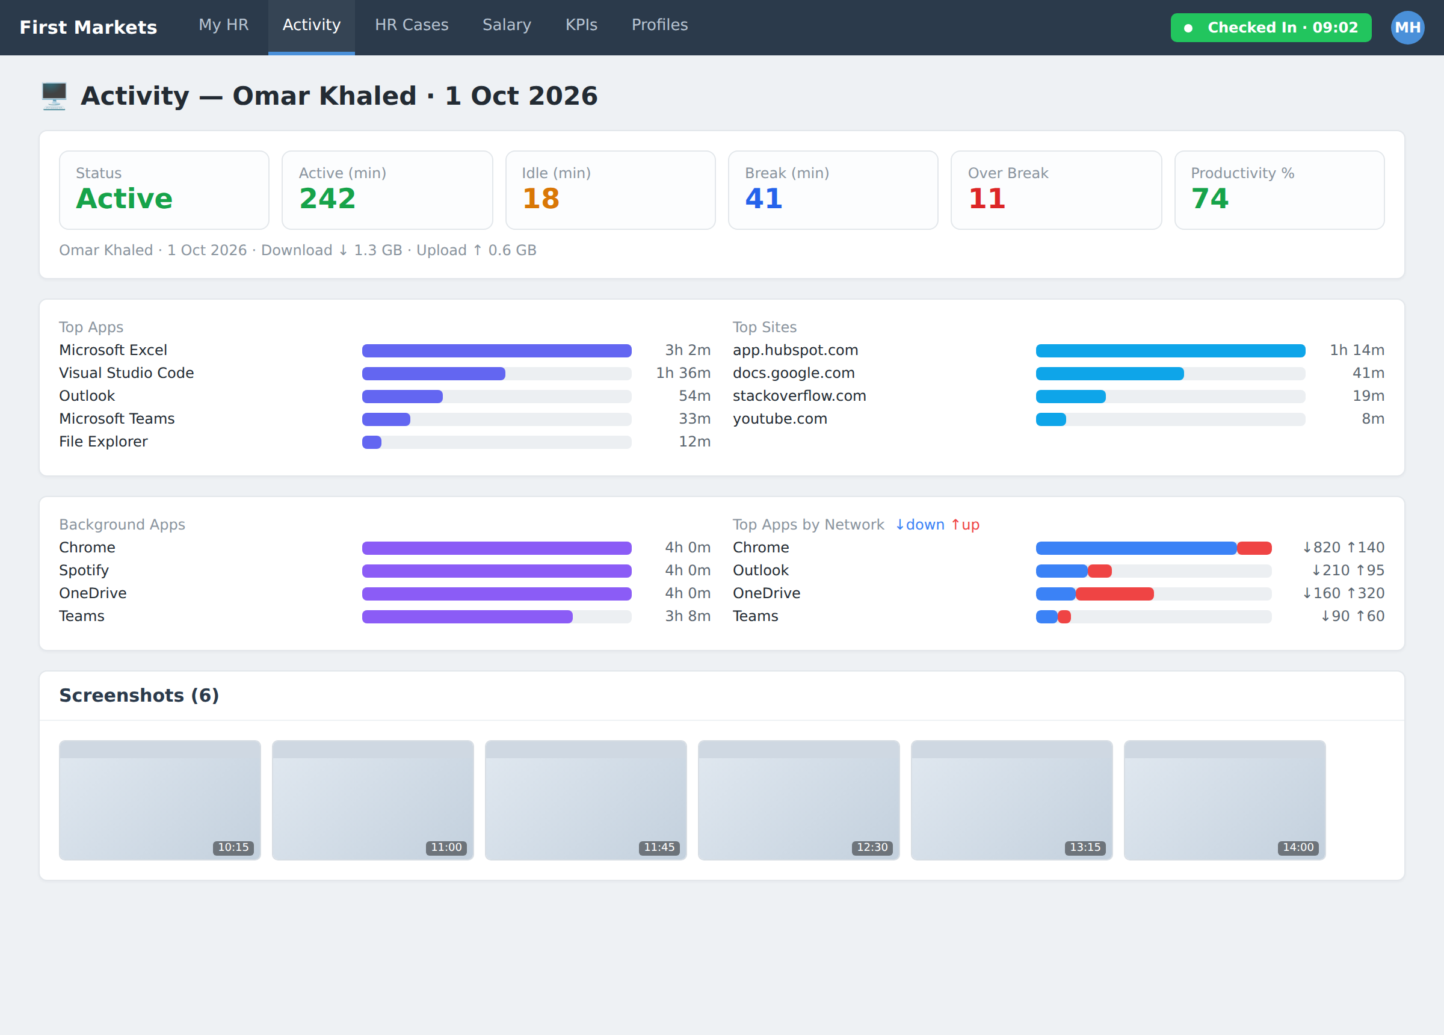Select the Over Break card
The width and height of the screenshot is (1444, 1035).
point(1055,190)
